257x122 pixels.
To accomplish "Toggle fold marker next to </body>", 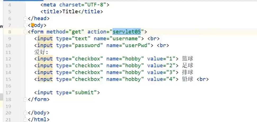I will [x=25, y=113].
